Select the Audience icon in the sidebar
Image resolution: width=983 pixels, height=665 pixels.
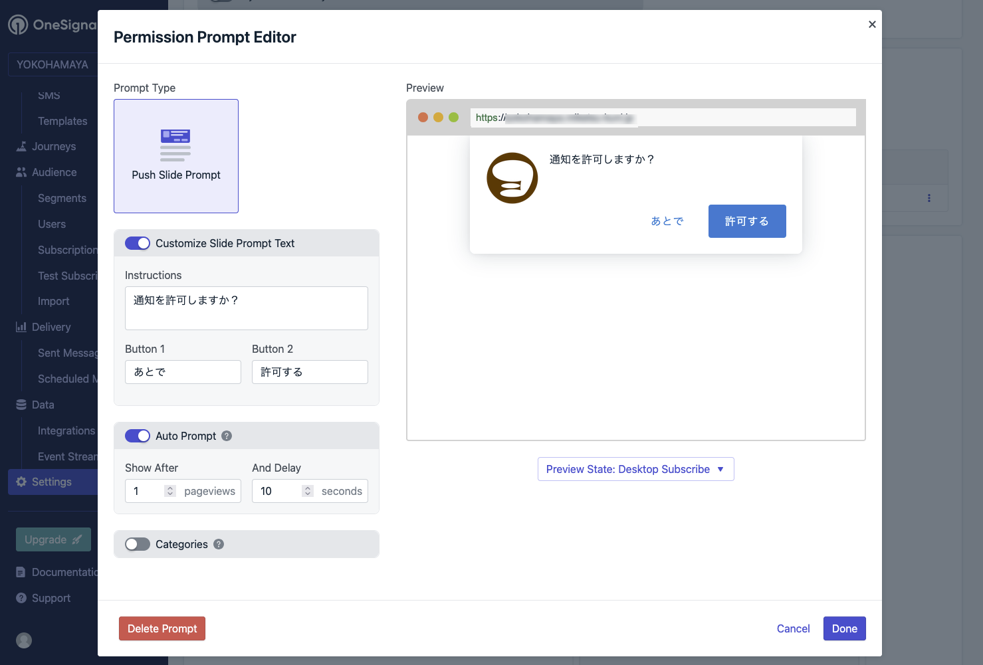(21, 172)
